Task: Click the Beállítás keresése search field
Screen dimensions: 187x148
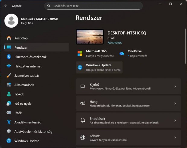Action: click(x=93, y=6)
